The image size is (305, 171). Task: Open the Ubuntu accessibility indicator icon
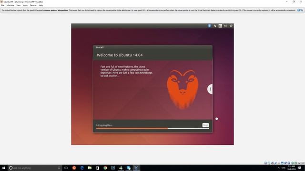pyautogui.click(x=209, y=26)
